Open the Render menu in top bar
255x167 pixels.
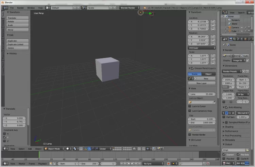coord(20,7)
